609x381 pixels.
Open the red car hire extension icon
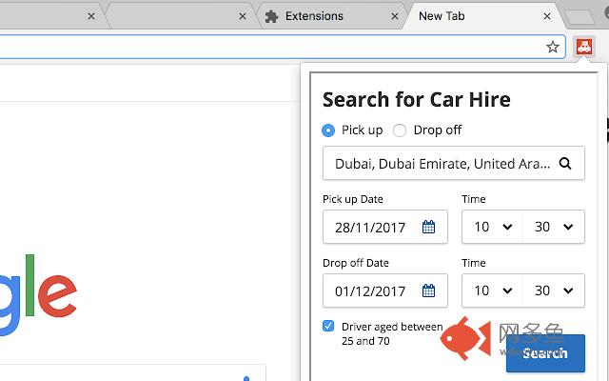point(584,47)
